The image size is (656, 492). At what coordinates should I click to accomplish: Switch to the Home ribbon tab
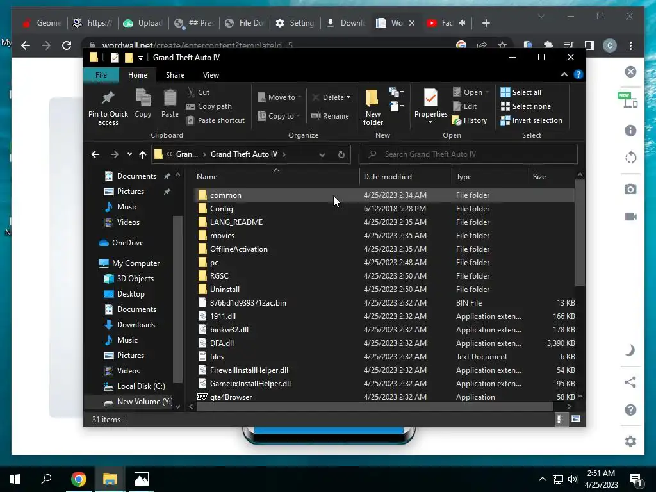138,75
